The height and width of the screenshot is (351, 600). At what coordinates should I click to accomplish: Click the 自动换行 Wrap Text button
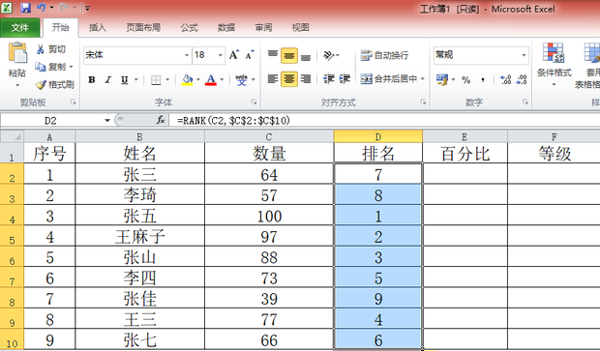tap(384, 55)
